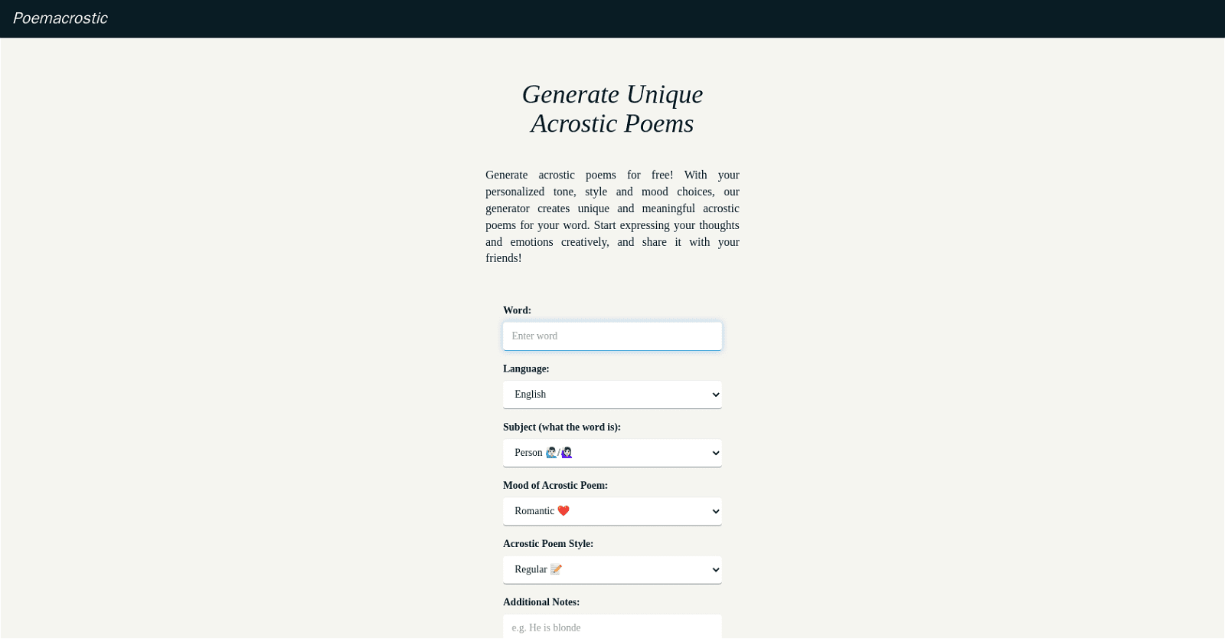Open the Mood of Acrostic Poem dropdown
The image size is (1225, 639).
[612, 511]
